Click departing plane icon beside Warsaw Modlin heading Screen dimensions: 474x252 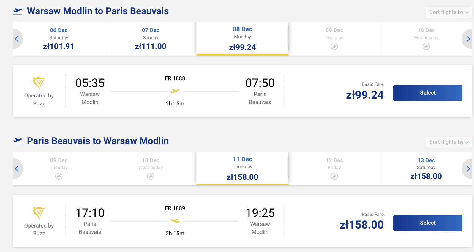coord(18,11)
